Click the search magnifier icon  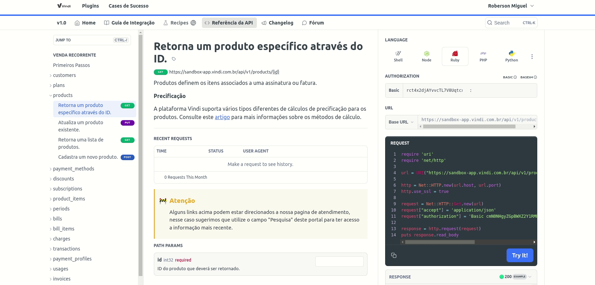tap(490, 23)
